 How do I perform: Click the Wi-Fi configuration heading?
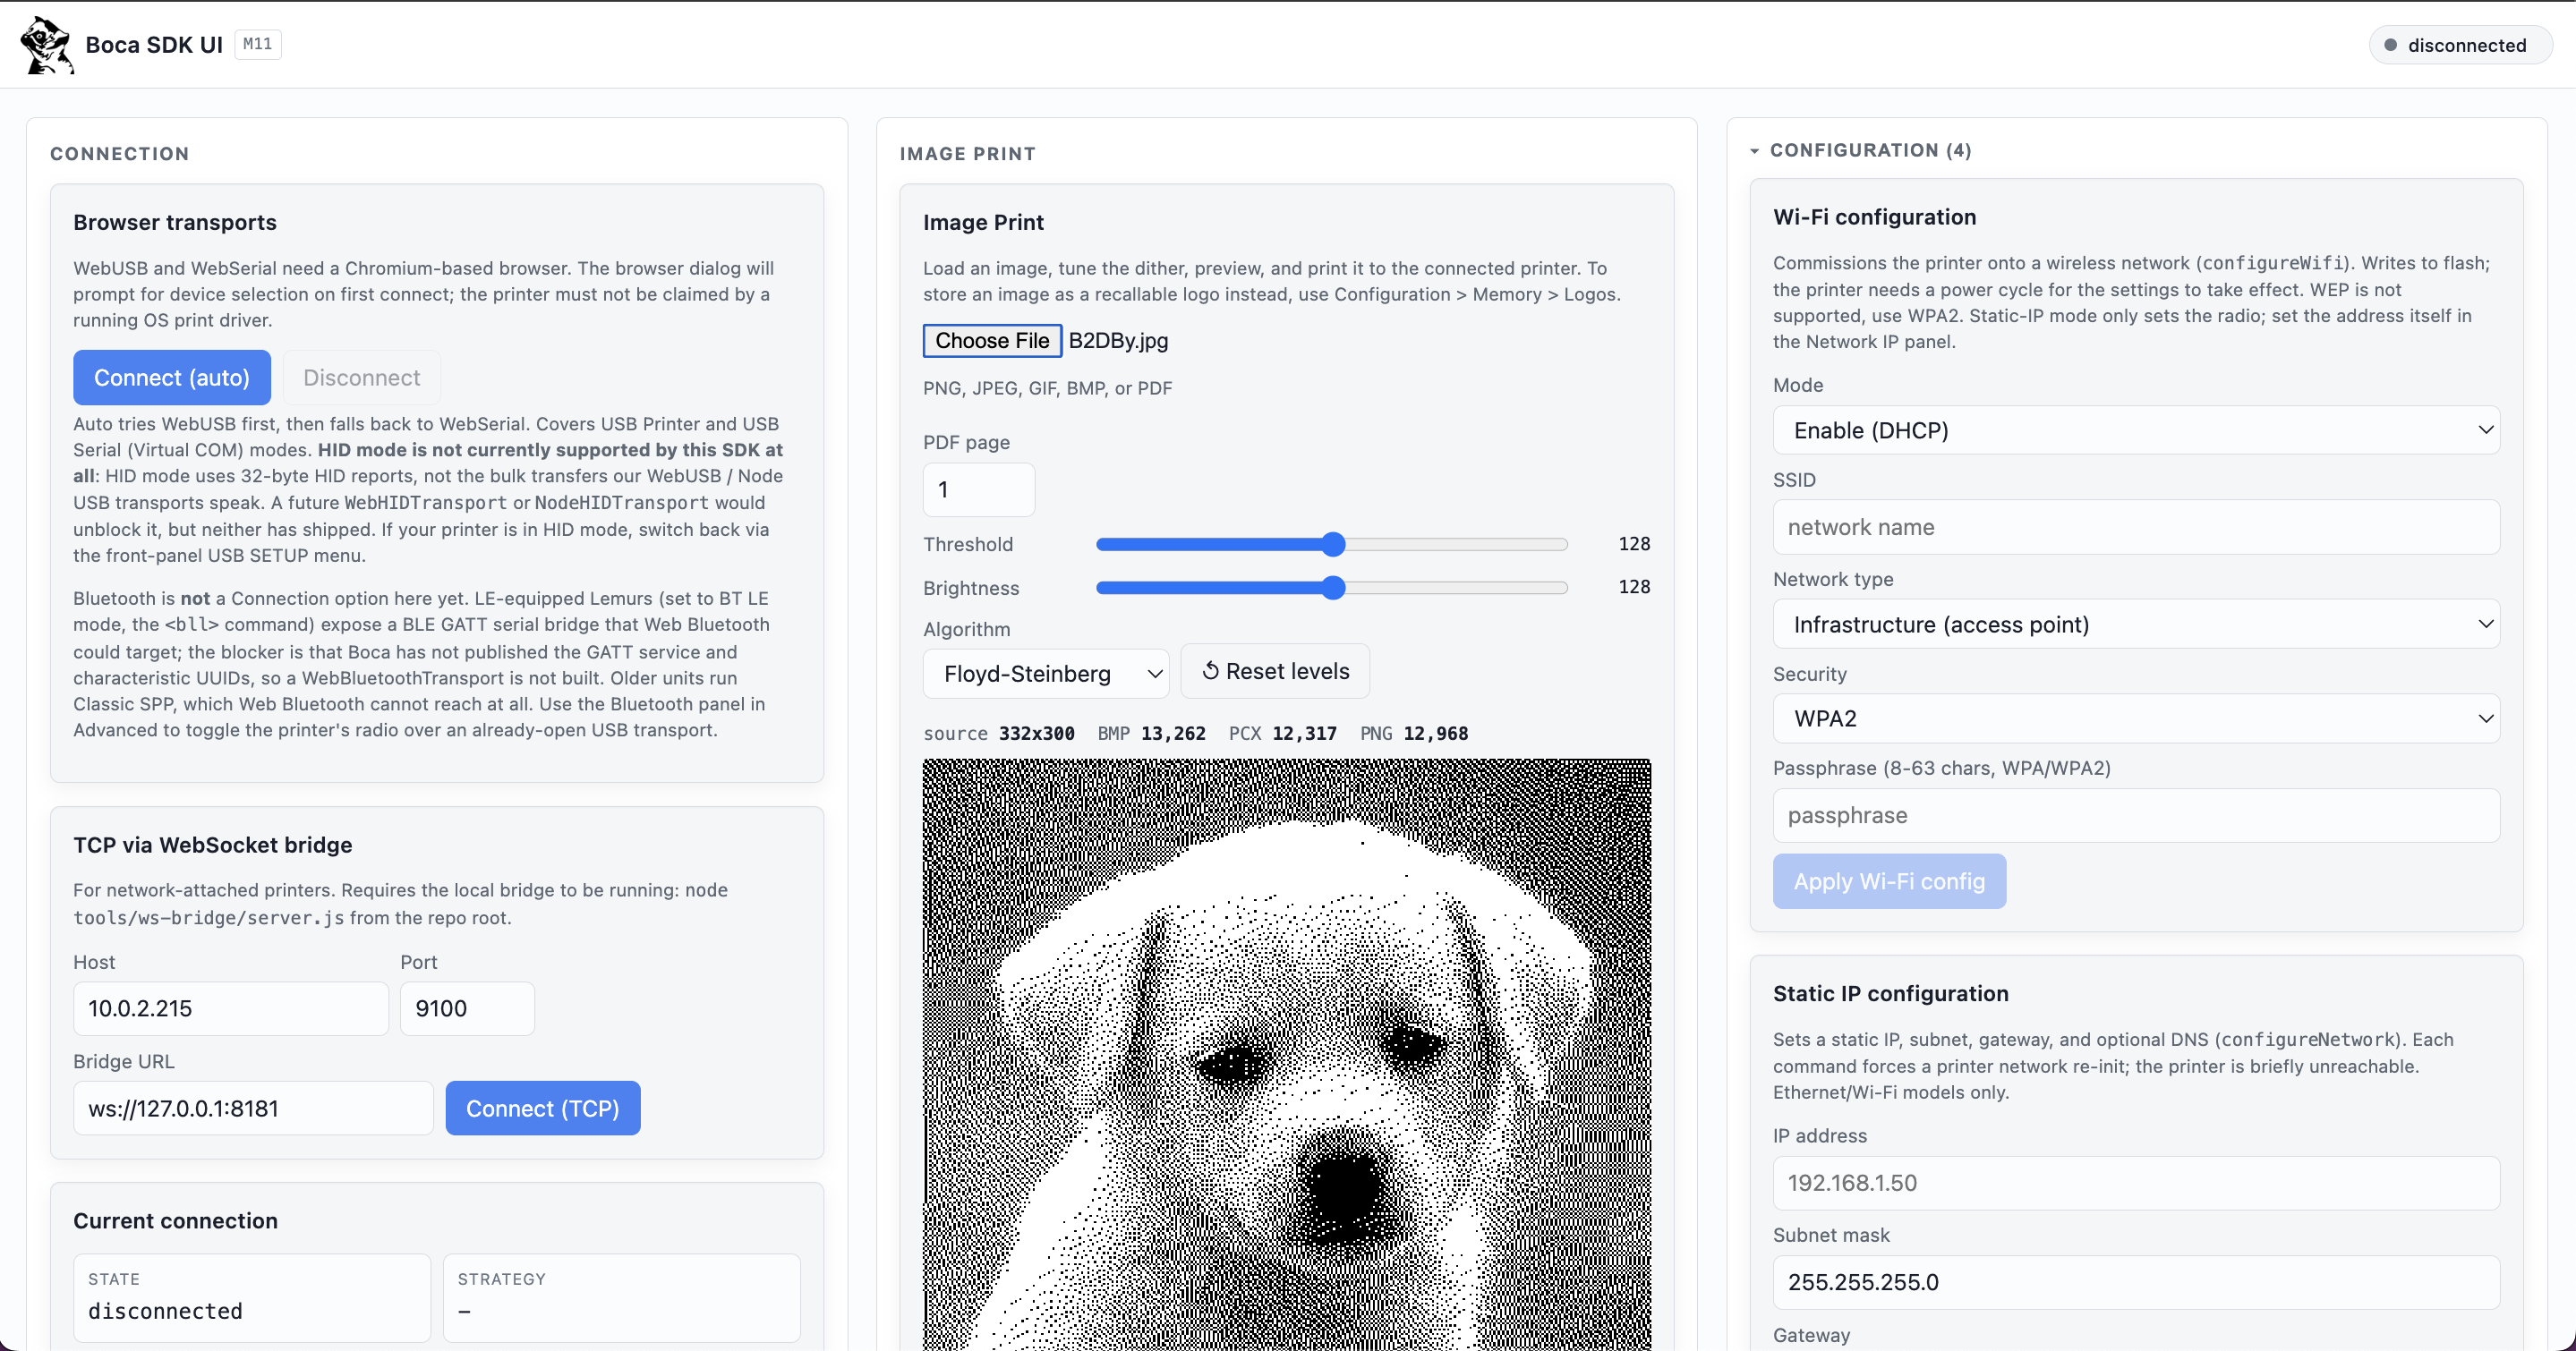pyautogui.click(x=1874, y=217)
